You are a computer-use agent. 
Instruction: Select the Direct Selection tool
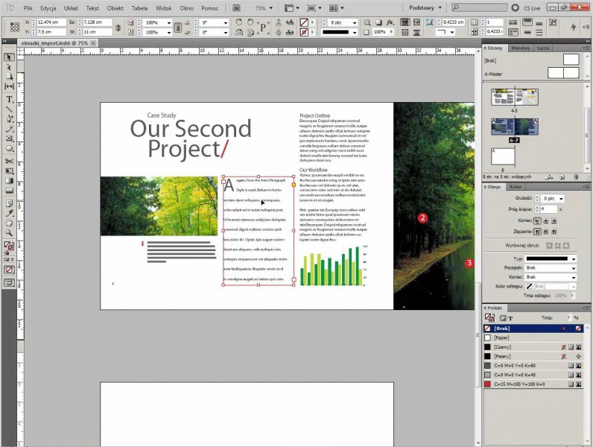point(10,67)
